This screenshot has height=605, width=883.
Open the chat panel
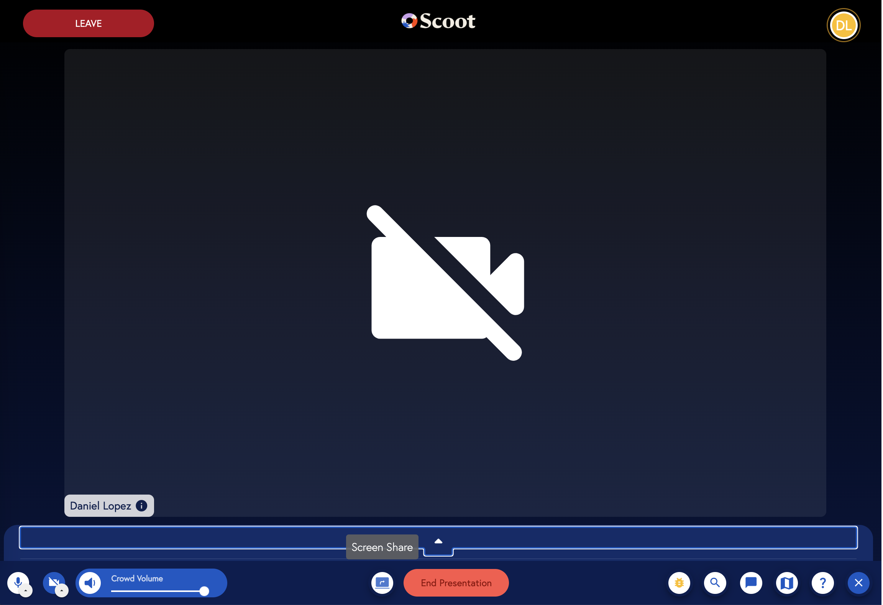click(751, 583)
